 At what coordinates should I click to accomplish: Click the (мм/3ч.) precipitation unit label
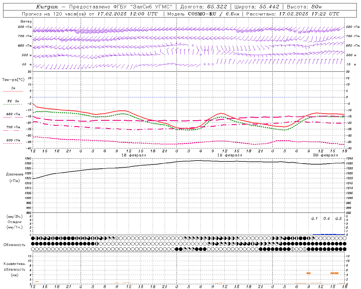(15, 217)
